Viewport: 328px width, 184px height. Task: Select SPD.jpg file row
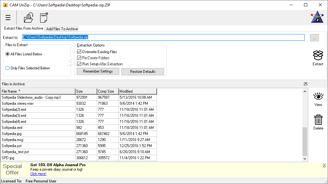[79, 158]
